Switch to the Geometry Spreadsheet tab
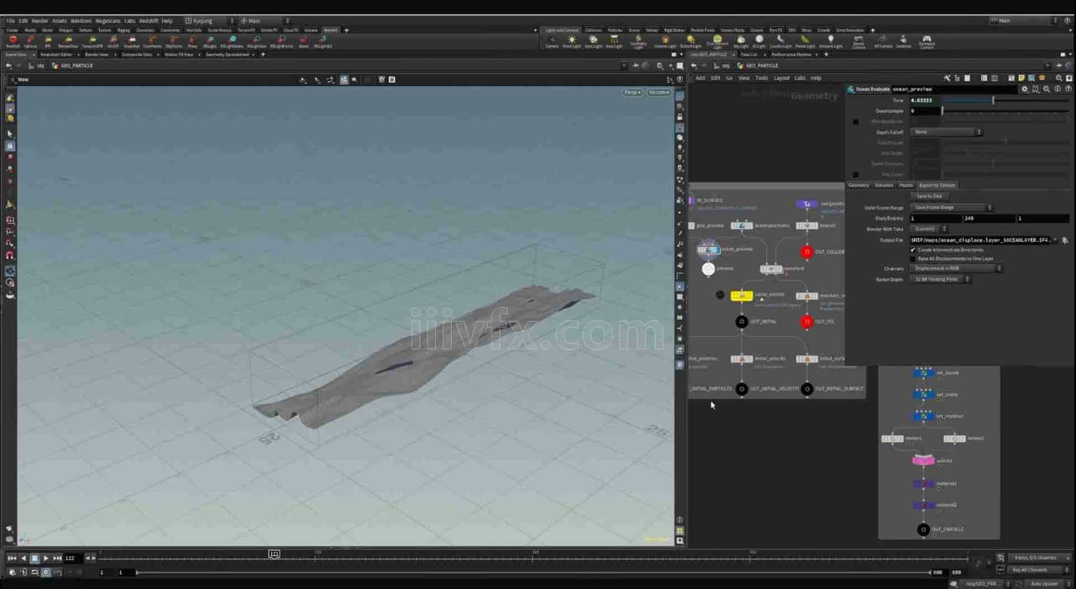The height and width of the screenshot is (589, 1076). click(227, 55)
